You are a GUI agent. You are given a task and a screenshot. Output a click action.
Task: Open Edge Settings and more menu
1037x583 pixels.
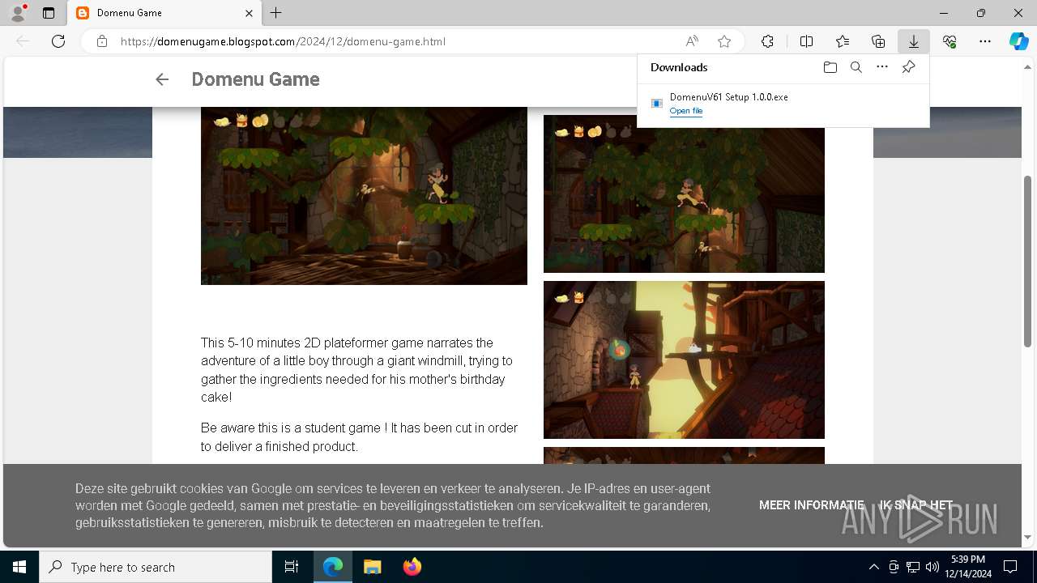(985, 41)
